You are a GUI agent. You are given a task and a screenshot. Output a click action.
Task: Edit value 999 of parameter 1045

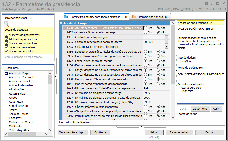pyautogui.click(x=157, y=88)
